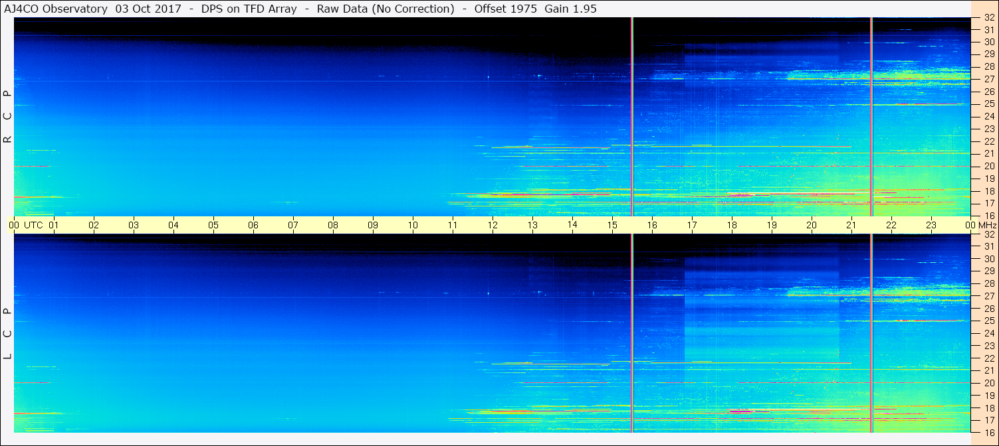Screen dimensions: 999x446
Task: Click the 19 MHz label on RCP scale
Action: click(988, 179)
